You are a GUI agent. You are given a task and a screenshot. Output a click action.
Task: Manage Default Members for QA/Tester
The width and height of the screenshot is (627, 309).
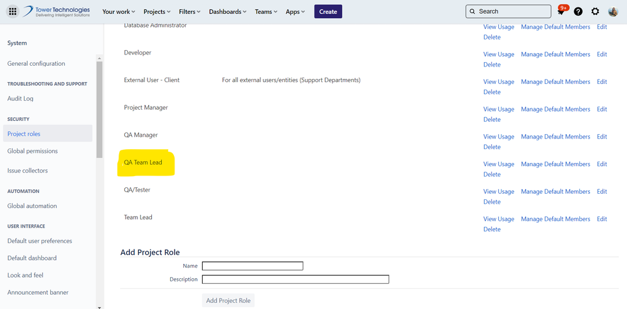click(x=555, y=192)
